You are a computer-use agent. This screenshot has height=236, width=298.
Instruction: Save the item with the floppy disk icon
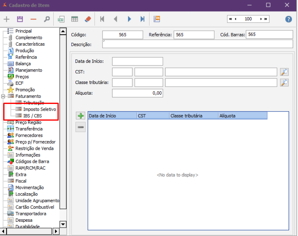(20, 19)
